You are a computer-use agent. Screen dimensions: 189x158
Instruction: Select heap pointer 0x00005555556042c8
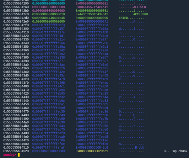point(92,148)
